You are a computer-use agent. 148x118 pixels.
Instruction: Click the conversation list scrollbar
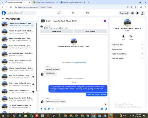[37, 57]
